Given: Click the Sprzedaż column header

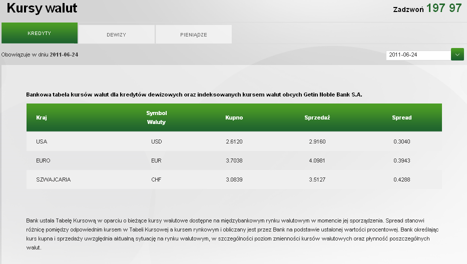Looking at the screenshot, I should point(317,117).
